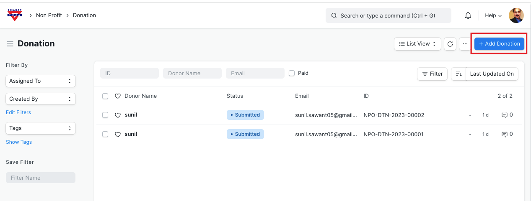The width and height of the screenshot is (531, 201).
Task: Open the Created By dropdown
Action: [x=41, y=99]
